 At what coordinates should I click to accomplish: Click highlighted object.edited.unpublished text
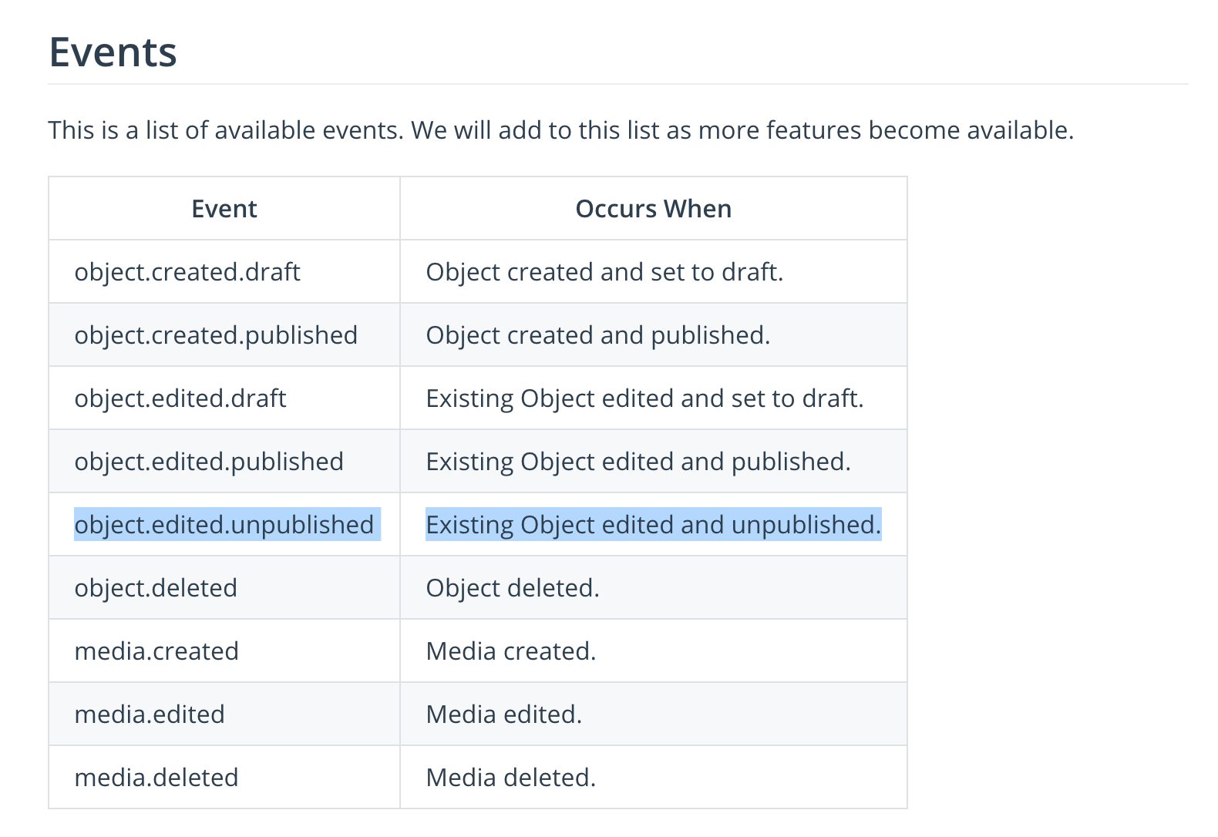pyautogui.click(x=224, y=525)
